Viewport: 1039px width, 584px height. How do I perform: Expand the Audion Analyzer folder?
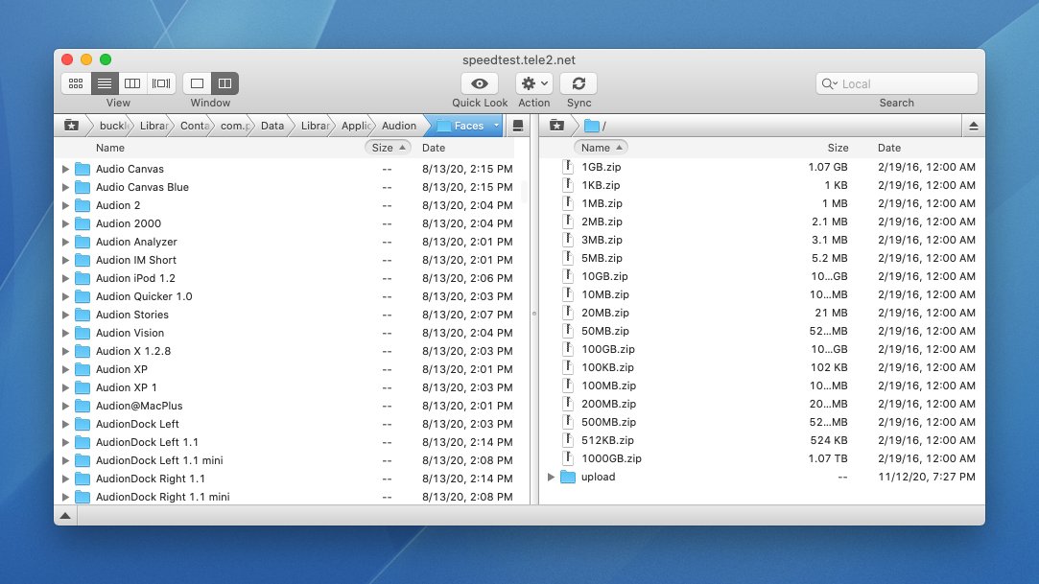(x=65, y=242)
